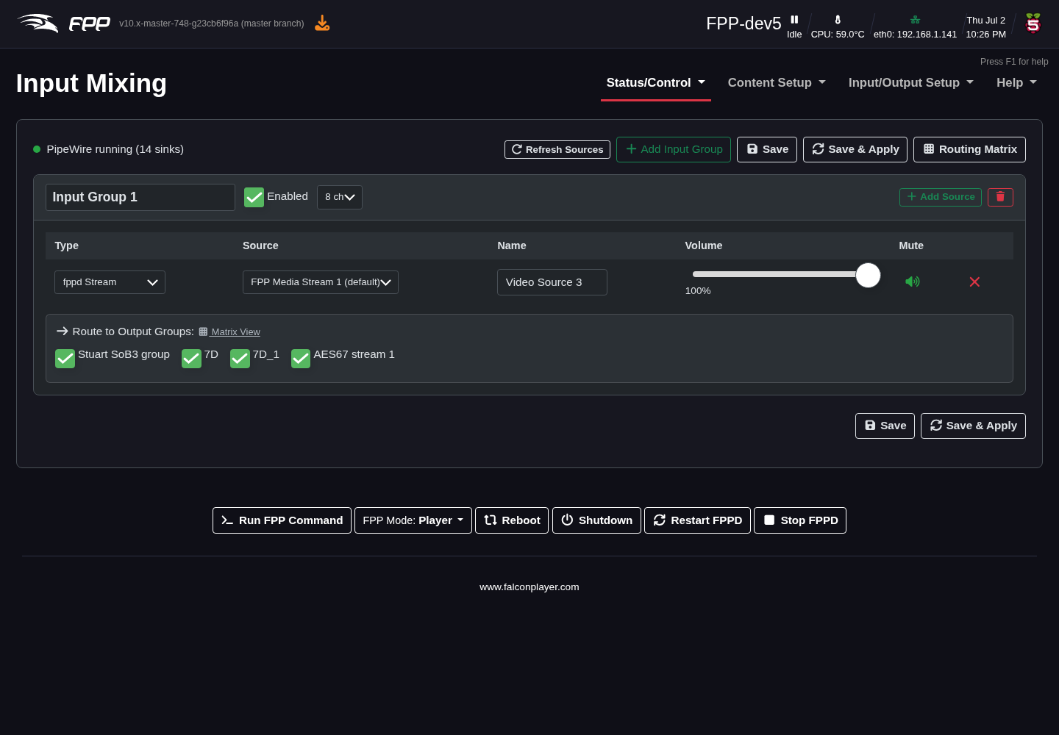Screen dimensions: 1059x735
Task: Click the top Save & Apply button
Action: (855, 149)
